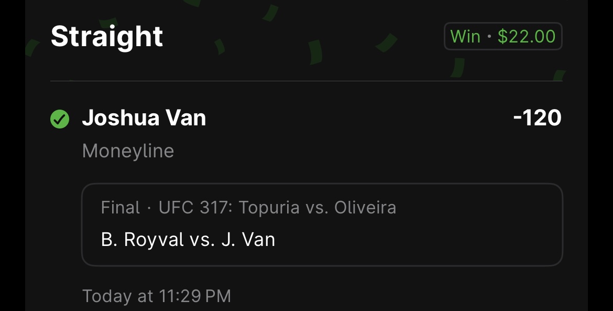Tap the -120 odds value

tap(537, 117)
